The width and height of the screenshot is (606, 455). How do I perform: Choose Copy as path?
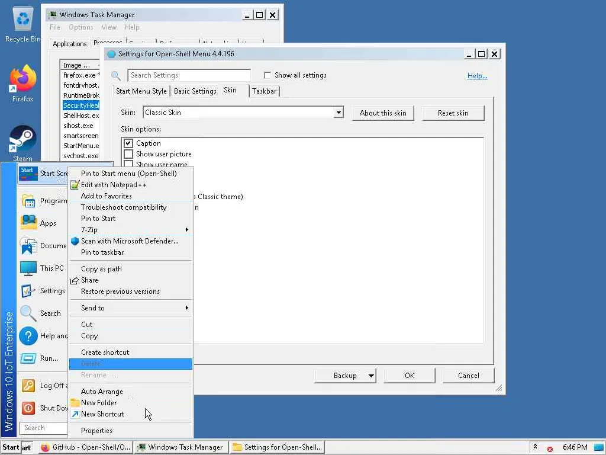pyautogui.click(x=131, y=269)
